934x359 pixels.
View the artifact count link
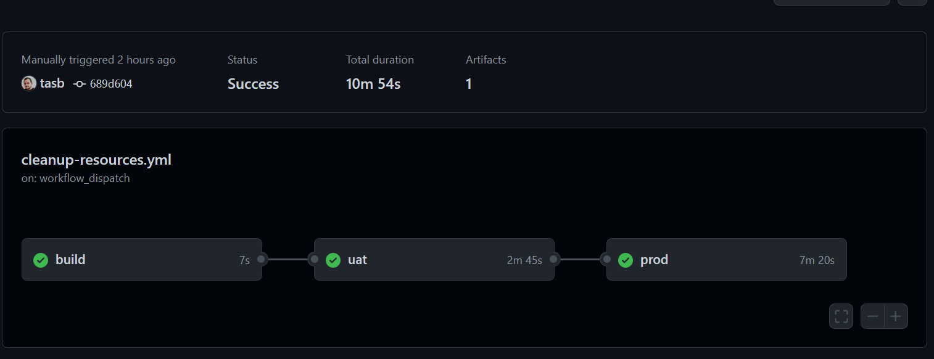click(x=469, y=83)
